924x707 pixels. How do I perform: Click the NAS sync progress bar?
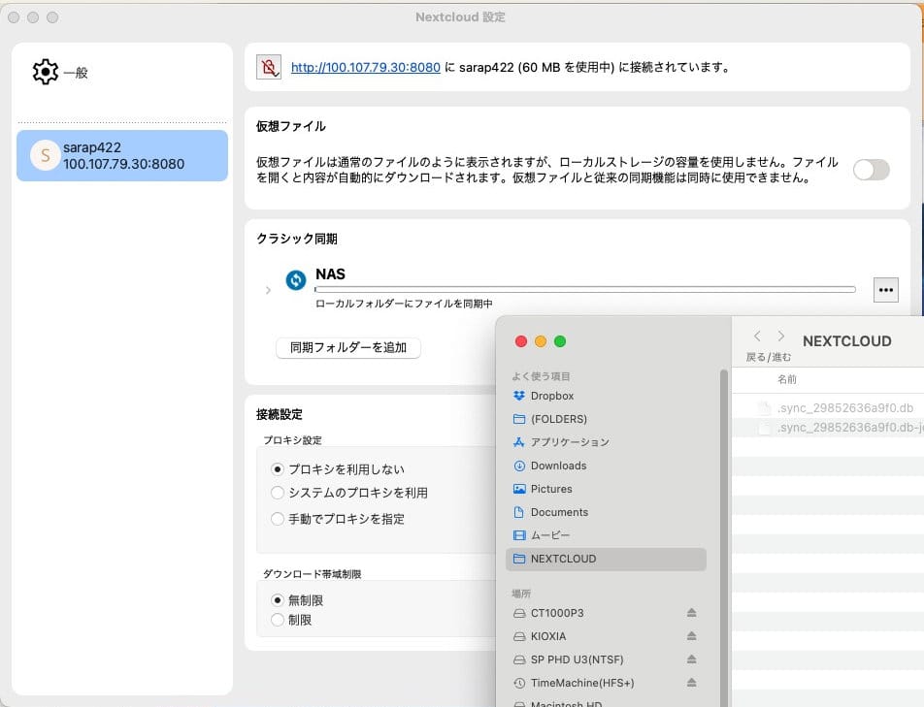585,290
